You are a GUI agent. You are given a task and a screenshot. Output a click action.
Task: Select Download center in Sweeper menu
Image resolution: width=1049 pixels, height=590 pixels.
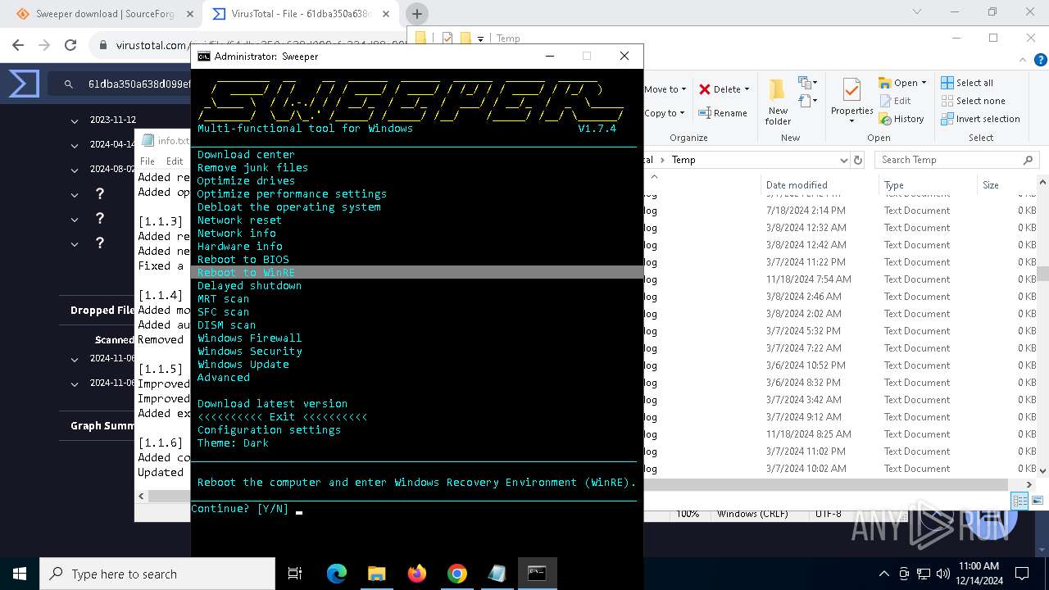click(246, 154)
